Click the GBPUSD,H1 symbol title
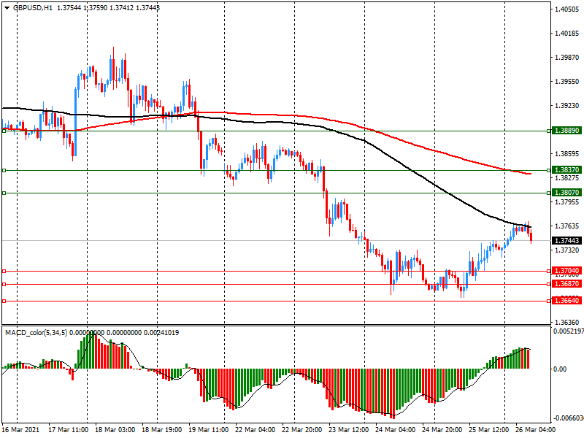This screenshot has height=438, width=584. tap(33, 8)
